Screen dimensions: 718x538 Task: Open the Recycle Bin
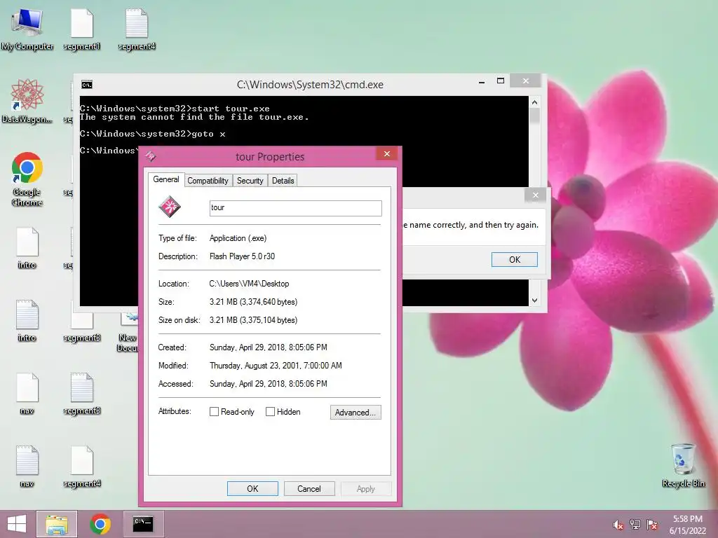(x=683, y=465)
